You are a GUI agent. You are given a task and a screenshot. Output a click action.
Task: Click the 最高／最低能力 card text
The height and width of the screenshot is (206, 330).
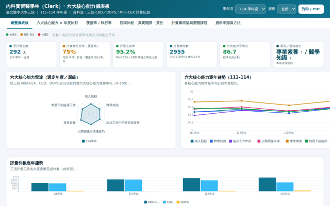click(x=298, y=55)
